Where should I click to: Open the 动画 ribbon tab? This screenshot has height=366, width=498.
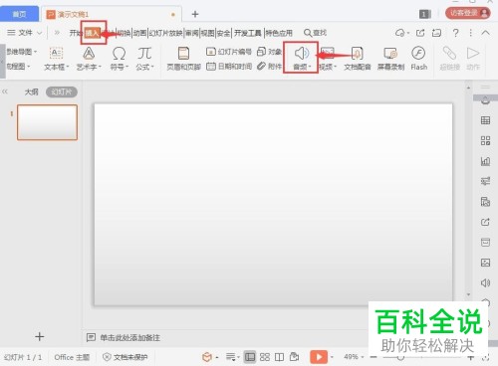click(x=139, y=33)
